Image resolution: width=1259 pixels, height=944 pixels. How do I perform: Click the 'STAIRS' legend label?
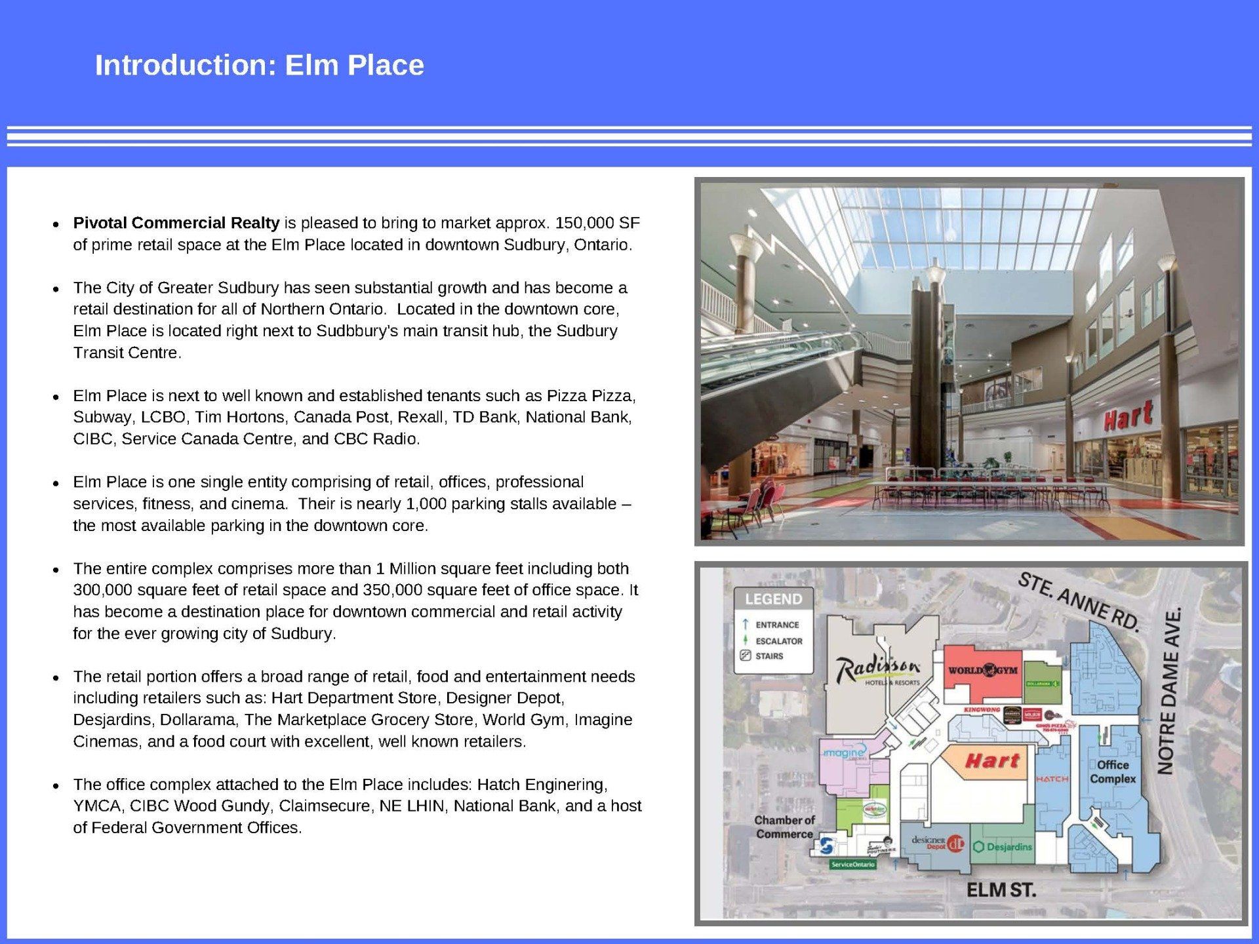click(769, 656)
